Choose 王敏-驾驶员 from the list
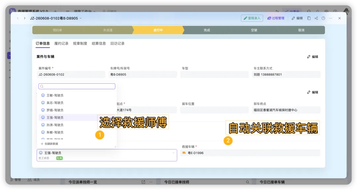This screenshot has width=357, height=190. (77, 95)
